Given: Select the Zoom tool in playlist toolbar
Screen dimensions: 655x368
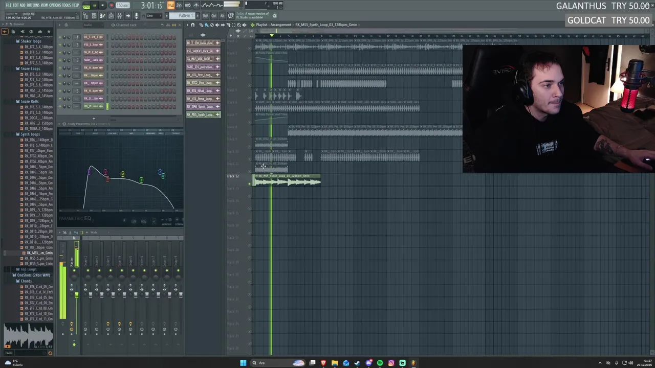Looking at the screenshot, I should coord(238,25).
